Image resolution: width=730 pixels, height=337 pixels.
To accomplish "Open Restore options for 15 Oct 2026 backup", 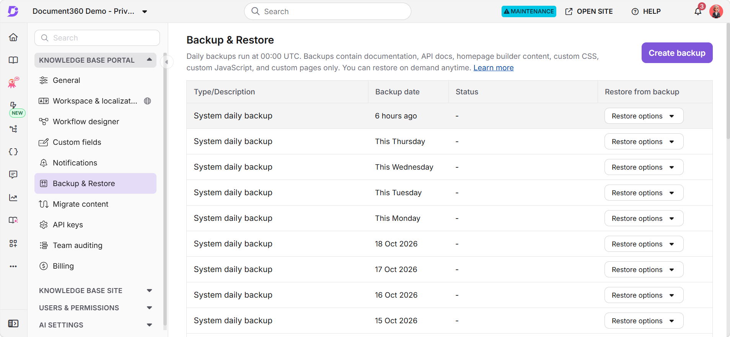I will 644,321.
